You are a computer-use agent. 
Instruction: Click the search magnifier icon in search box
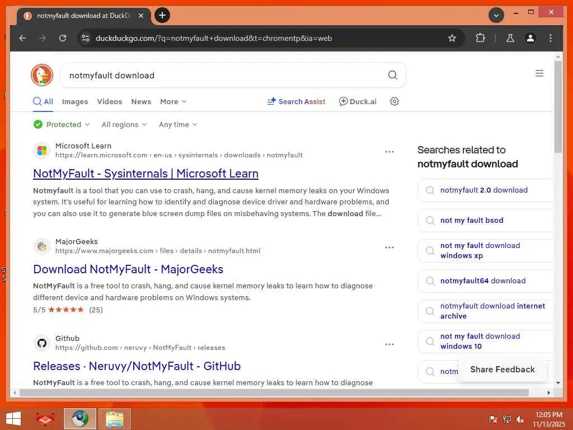[392, 75]
